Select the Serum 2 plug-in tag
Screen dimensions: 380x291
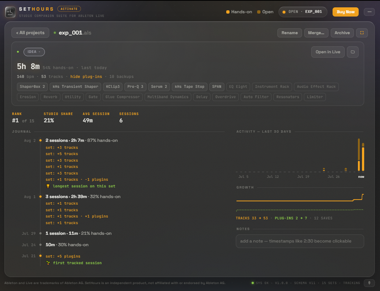click(x=159, y=87)
